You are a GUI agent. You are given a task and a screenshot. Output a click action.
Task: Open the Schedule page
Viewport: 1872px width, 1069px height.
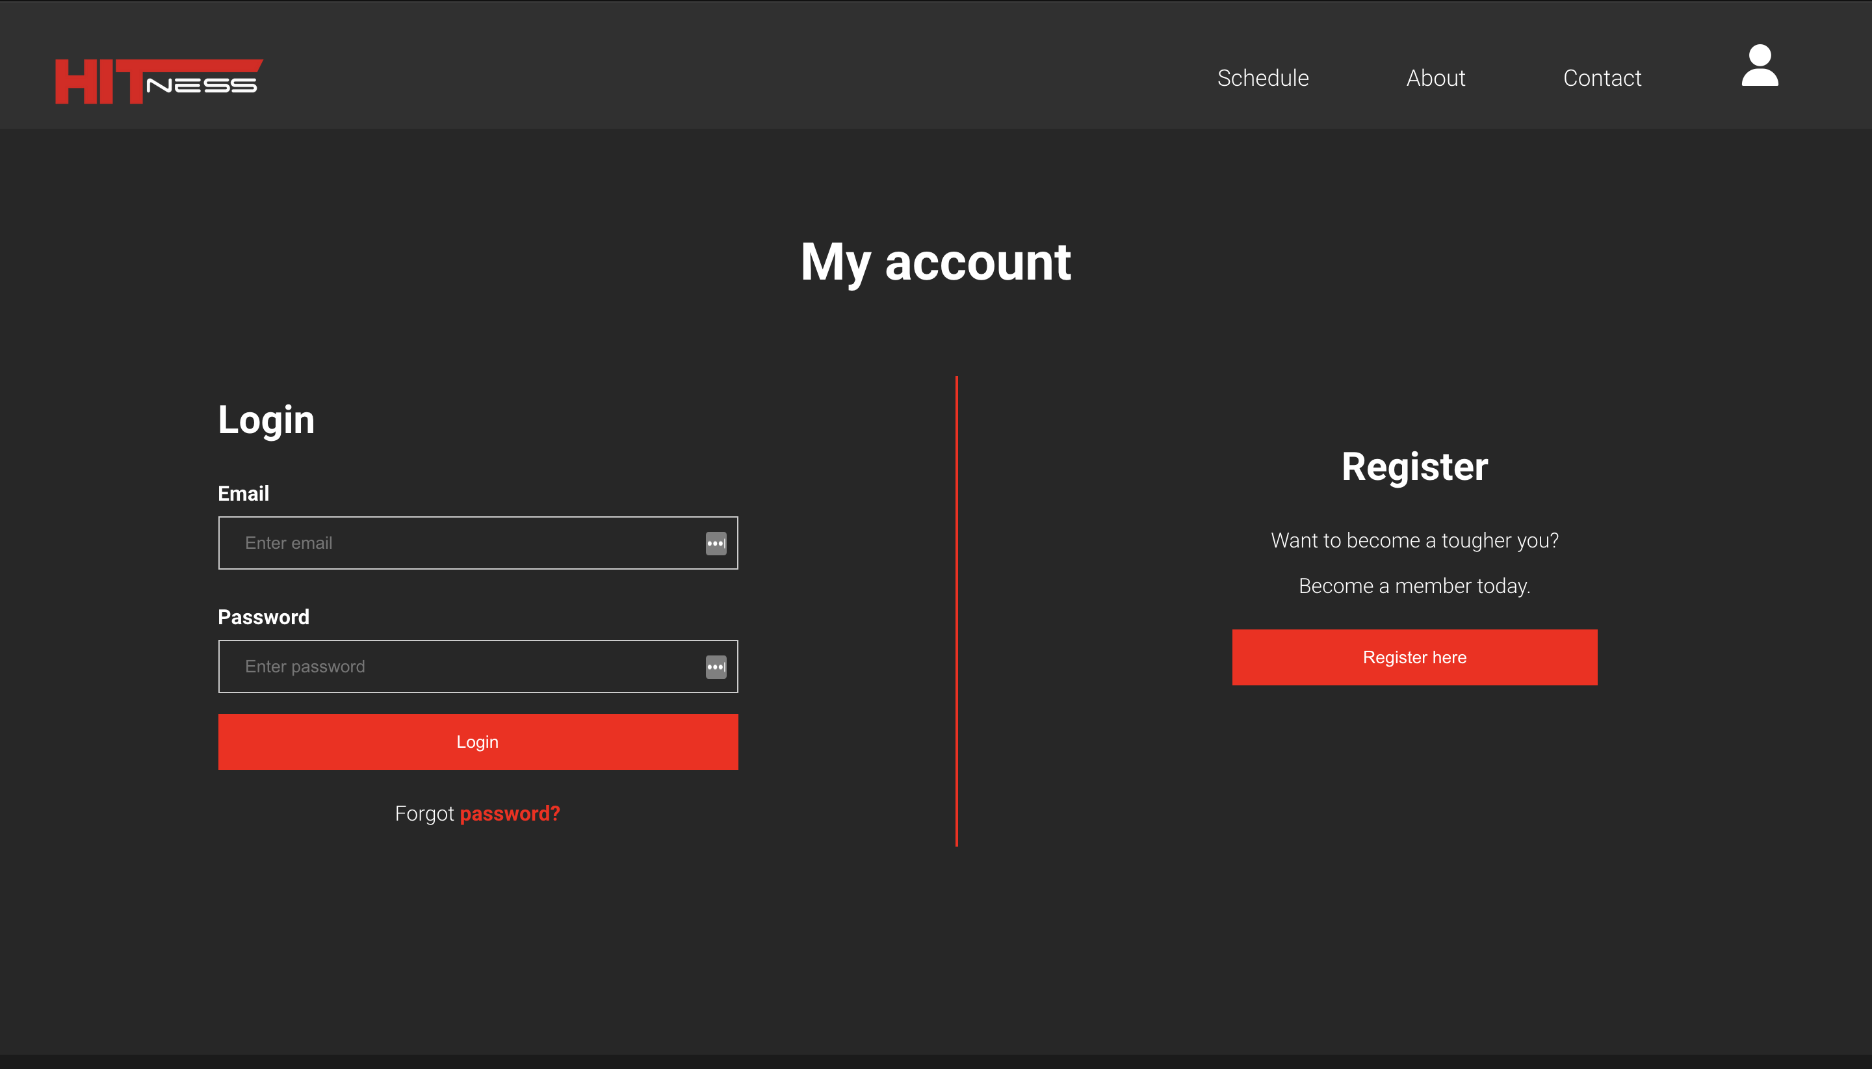pos(1262,78)
